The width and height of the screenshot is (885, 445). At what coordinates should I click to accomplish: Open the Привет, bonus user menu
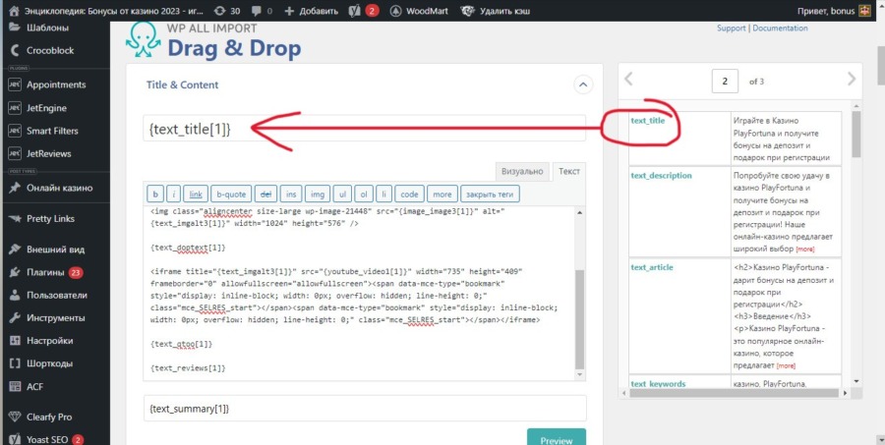click(834, 11)
